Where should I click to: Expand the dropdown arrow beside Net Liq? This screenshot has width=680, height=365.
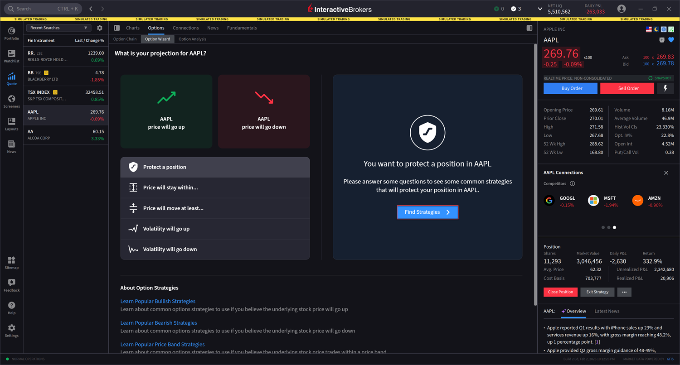click(540, 9)
